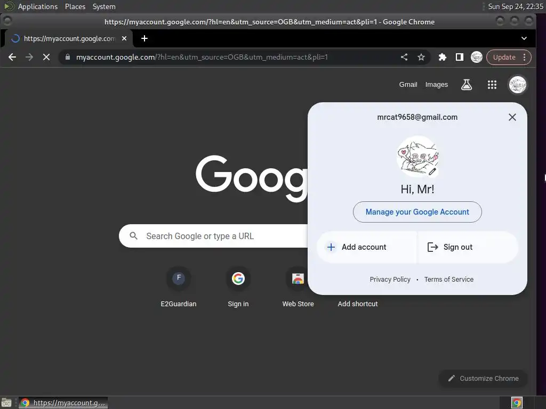Click the show desktop icon in bottom panel
This screenshot has height=409, width=546.
(6, 403)
